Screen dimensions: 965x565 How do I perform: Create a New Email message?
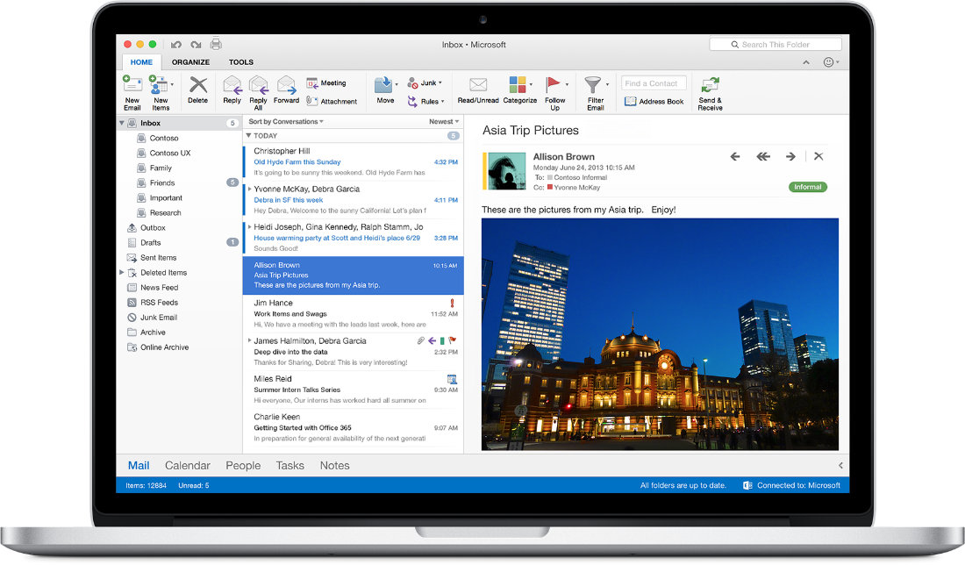[x=132, y=90]
